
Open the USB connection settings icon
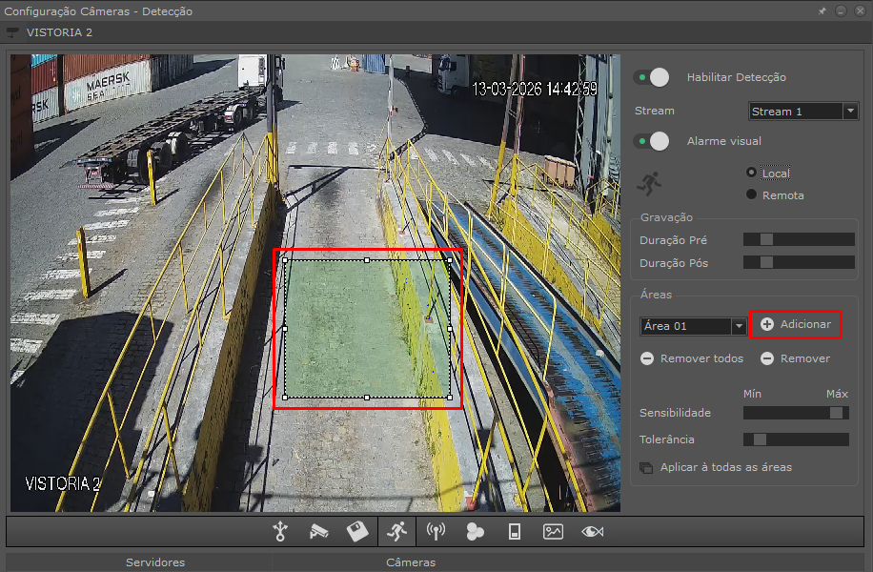[x=279, y=532]
